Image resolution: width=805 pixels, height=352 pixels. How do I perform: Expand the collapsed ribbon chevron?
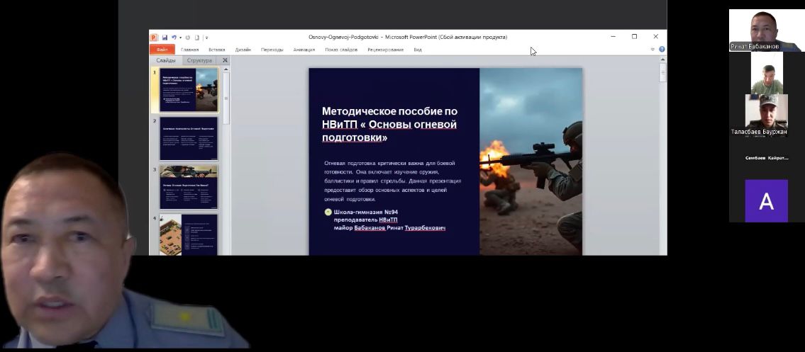click(x=653, y=50)
